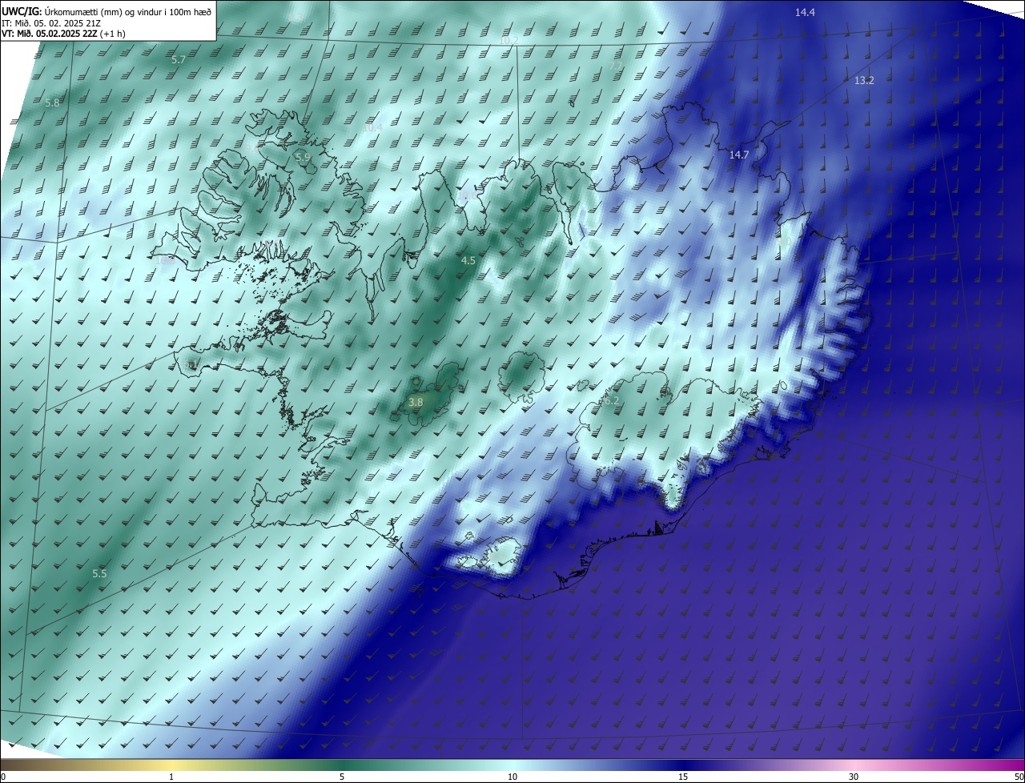Screen dimensions: 1025x783
Task: Click the 10.4 value label on the map
Action: 372,127
